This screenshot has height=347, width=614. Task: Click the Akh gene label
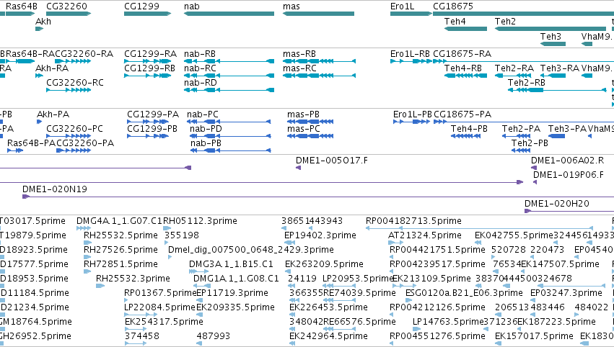coord(43,21)
